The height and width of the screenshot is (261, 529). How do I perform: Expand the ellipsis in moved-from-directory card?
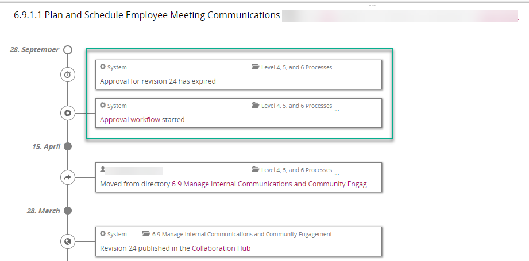337,174
